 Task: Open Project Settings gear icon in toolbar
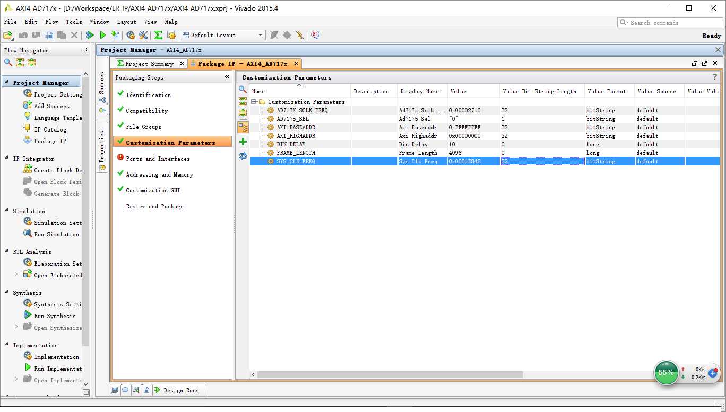coord(131,35)
